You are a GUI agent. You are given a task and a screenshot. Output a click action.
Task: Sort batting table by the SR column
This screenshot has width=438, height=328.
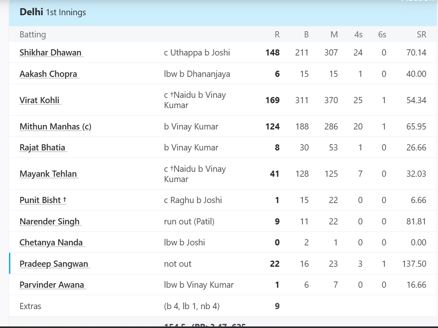[422, 35]
